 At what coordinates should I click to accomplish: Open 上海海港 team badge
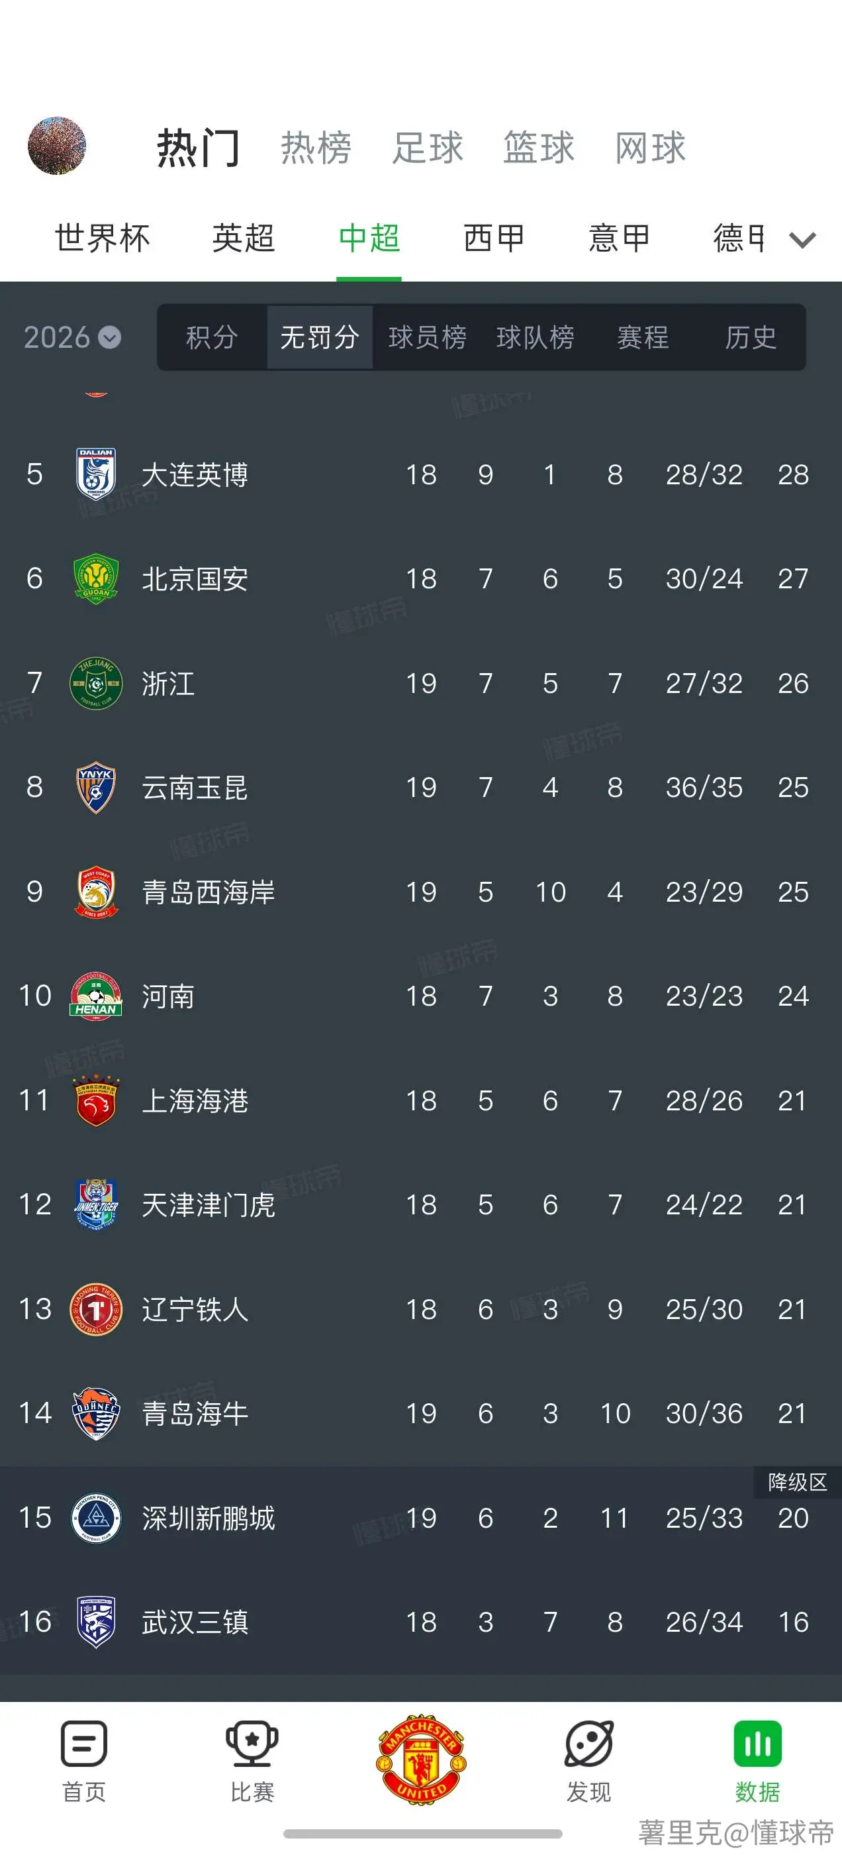(x=96, y=1100)
